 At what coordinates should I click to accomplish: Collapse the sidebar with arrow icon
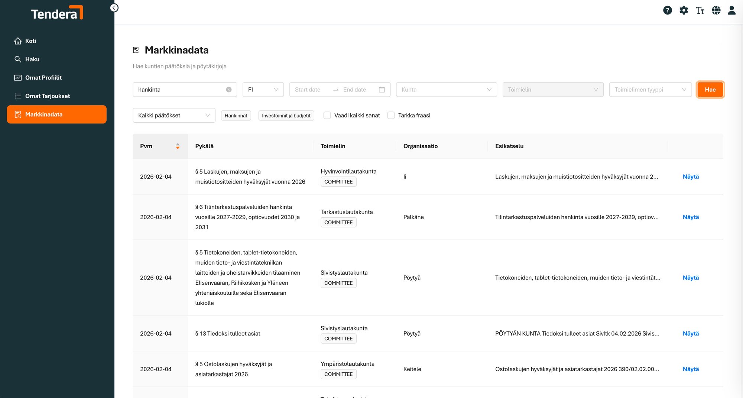tap(114, 8)
